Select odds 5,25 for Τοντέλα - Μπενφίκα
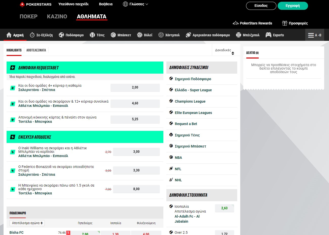 point(135,119)
